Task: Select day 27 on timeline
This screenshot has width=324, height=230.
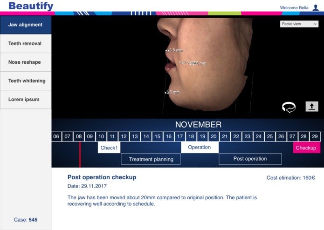Action: [x=292, y=136]
